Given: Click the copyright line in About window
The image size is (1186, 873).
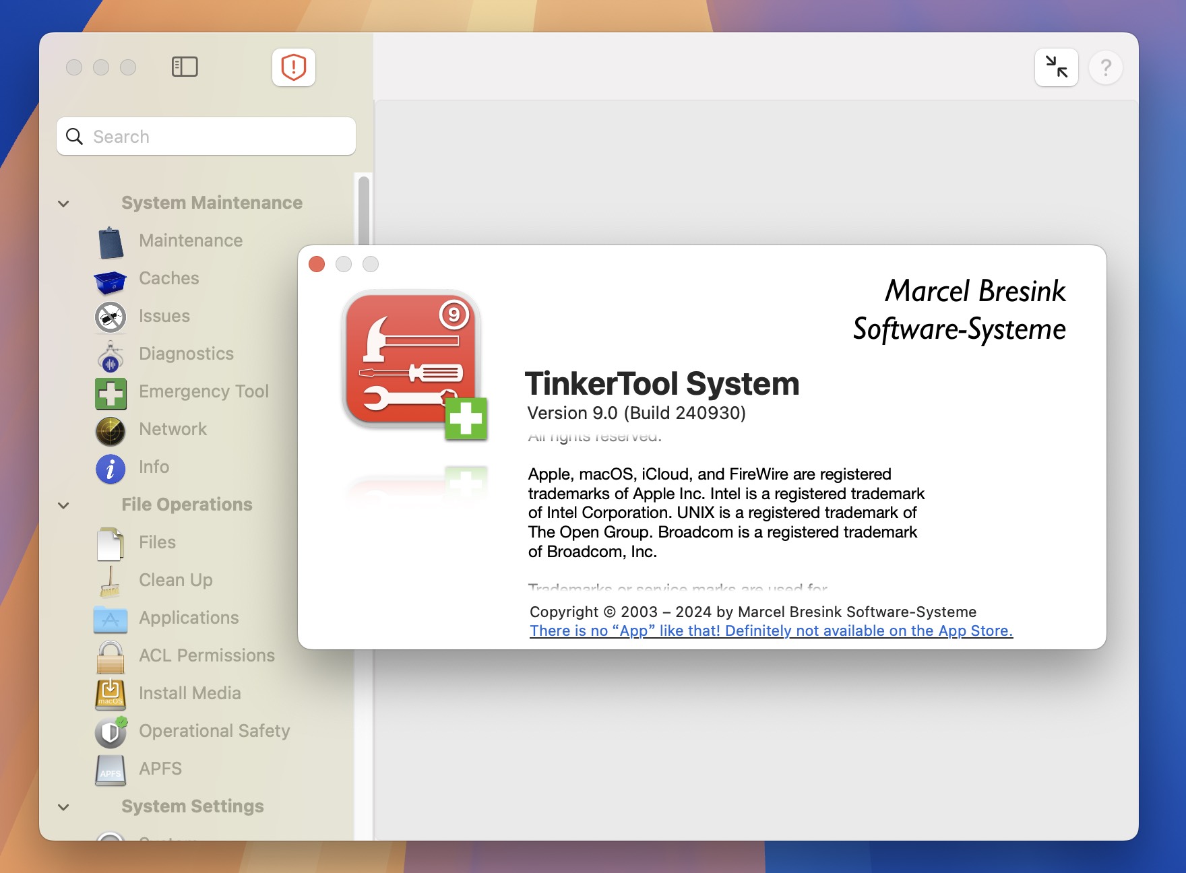Looking at the screenshot, I should (753, 612).
